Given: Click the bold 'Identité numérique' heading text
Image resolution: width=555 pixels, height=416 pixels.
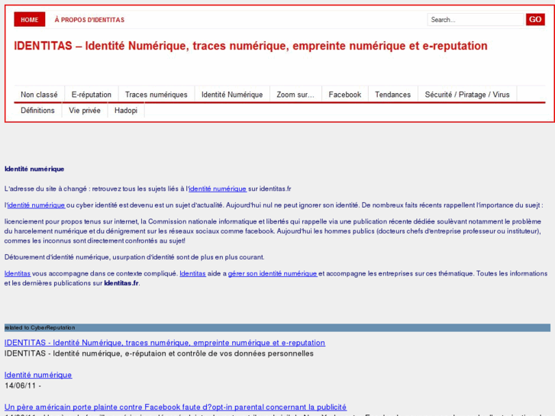Looking at the screenshot, I should pos(34,169).
